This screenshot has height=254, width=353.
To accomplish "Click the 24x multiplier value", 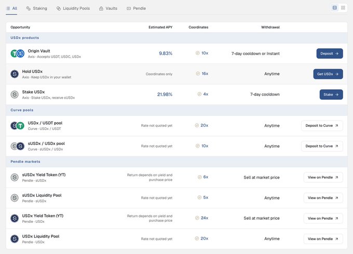I will 205,218.
